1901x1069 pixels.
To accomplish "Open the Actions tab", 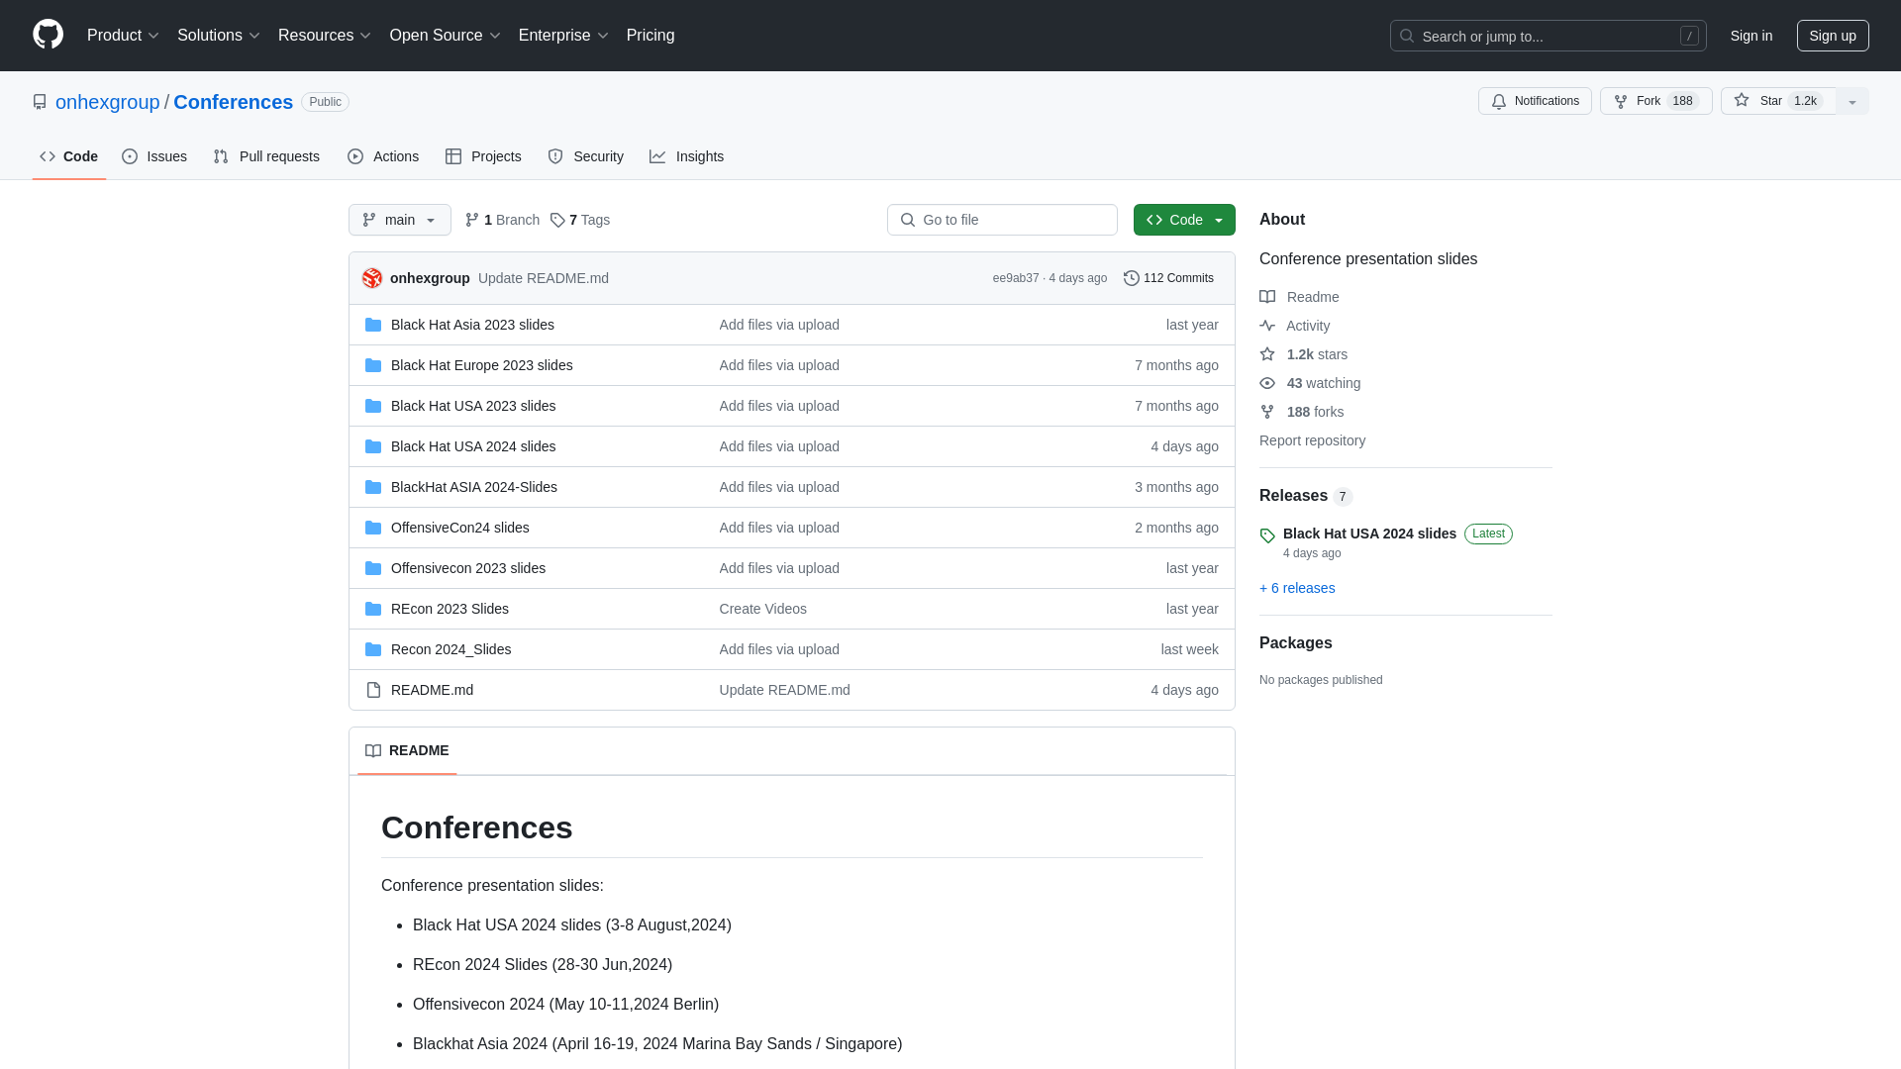I will click(x=383, y=156).
